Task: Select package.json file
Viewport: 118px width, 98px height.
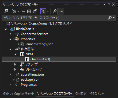Action: pos(30,80)
